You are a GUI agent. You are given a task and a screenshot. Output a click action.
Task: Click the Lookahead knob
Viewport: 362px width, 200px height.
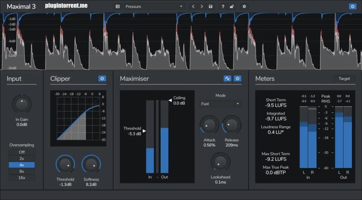tap(221, 162)
